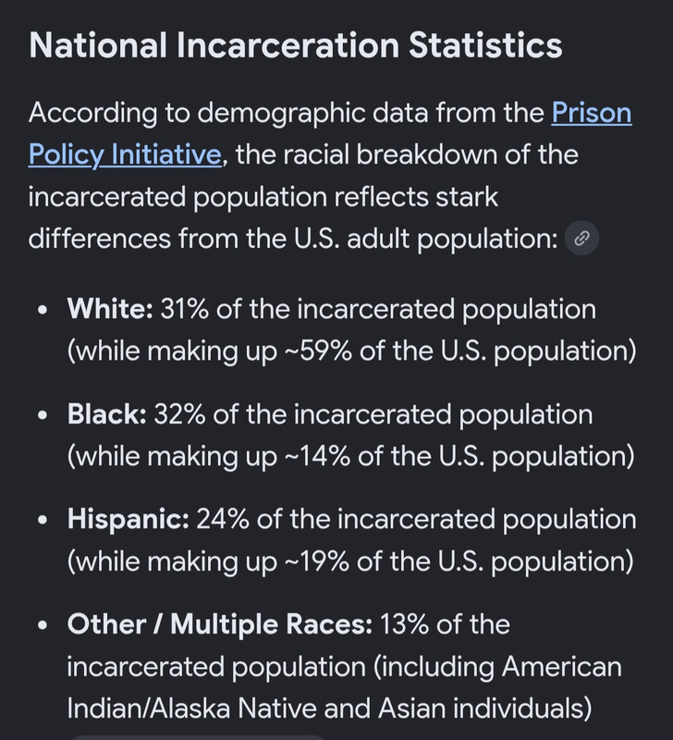This screenshot has width=673, height=740.
Task: Select the bold 'Hispanic:' label
Action: point(128,520)
